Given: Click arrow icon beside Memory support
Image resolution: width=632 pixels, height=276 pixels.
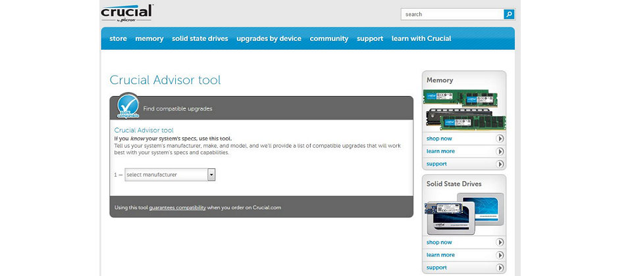Looking at the screenshot, I should (x=500, y=164).
